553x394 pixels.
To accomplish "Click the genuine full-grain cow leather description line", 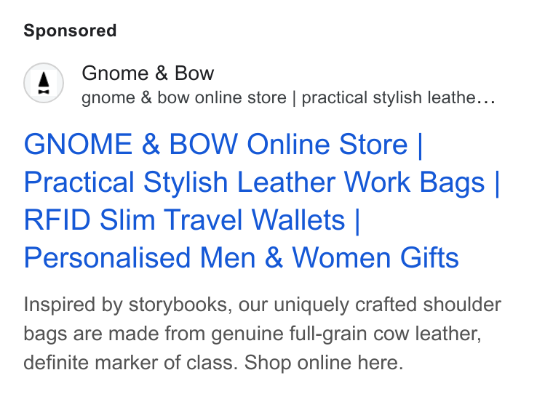I will (x=252, y=334).
